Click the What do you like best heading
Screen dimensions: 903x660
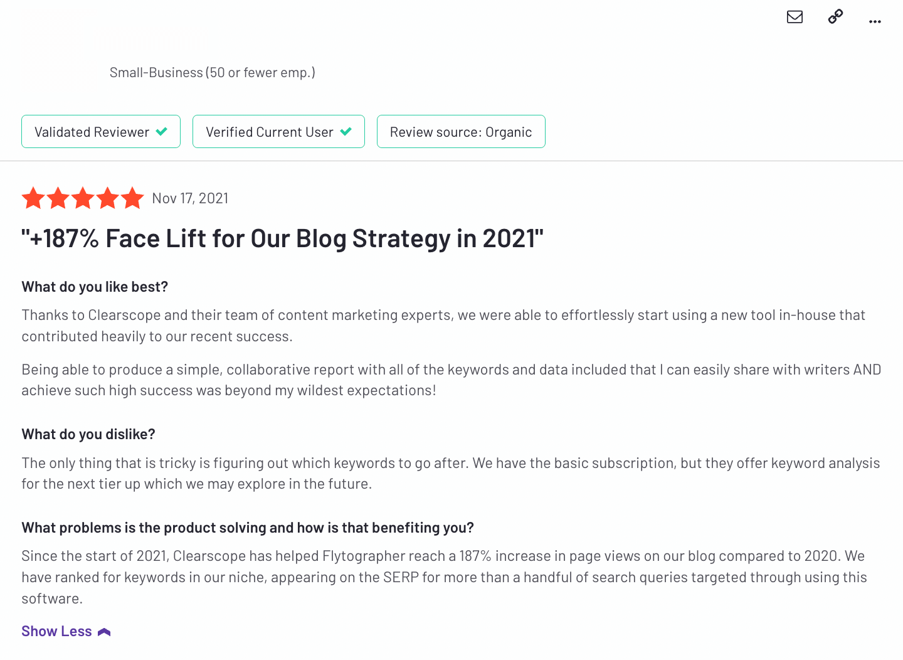pos(95,287)
